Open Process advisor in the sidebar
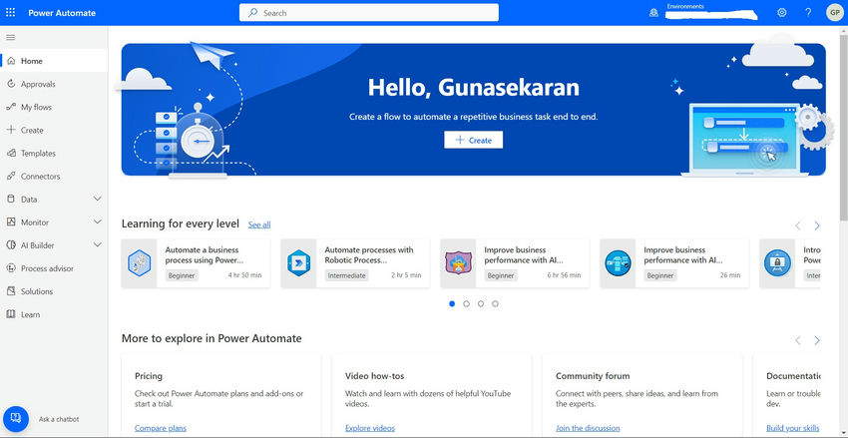Image resolution: width=848 pixels, height=438 pixels. point(54,268)
